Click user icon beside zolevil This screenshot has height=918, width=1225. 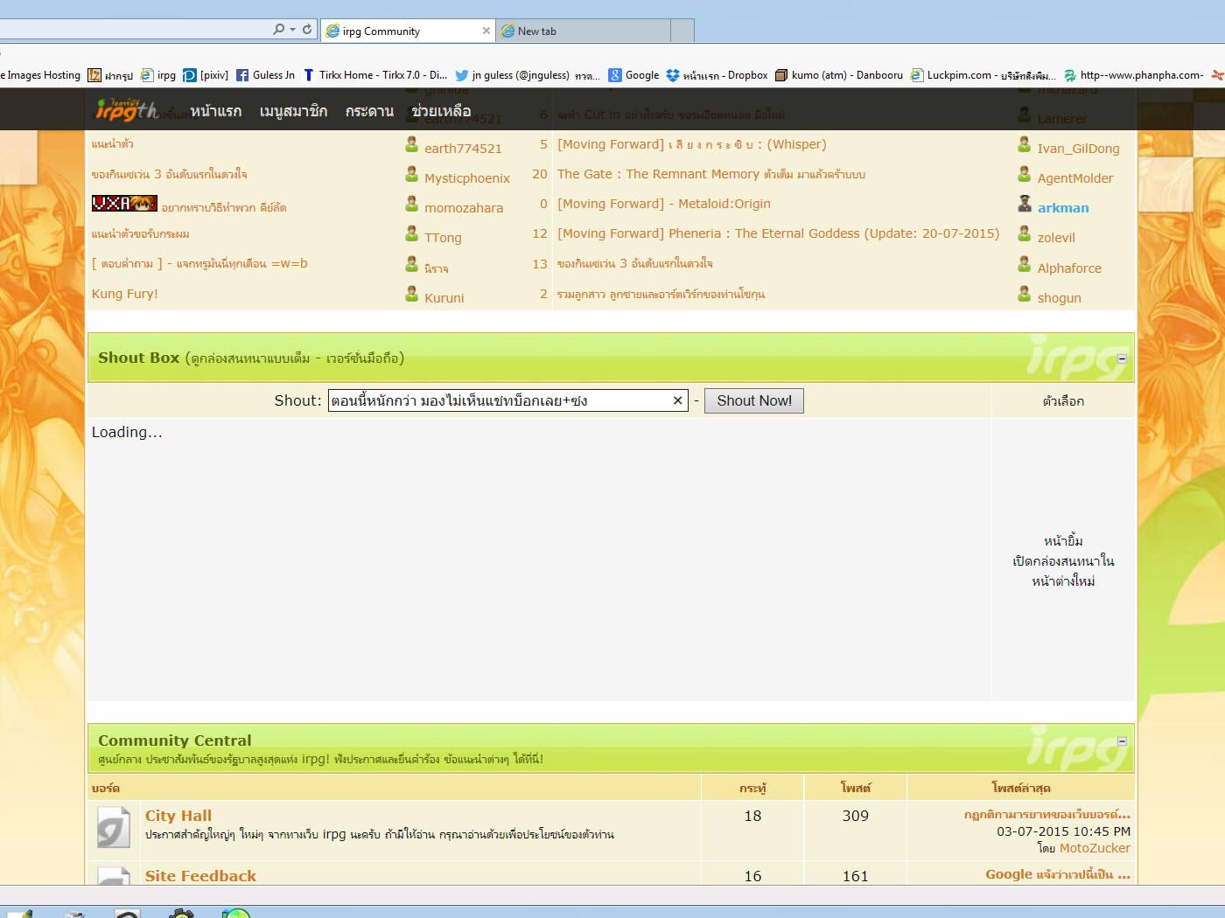[1025, 233]
